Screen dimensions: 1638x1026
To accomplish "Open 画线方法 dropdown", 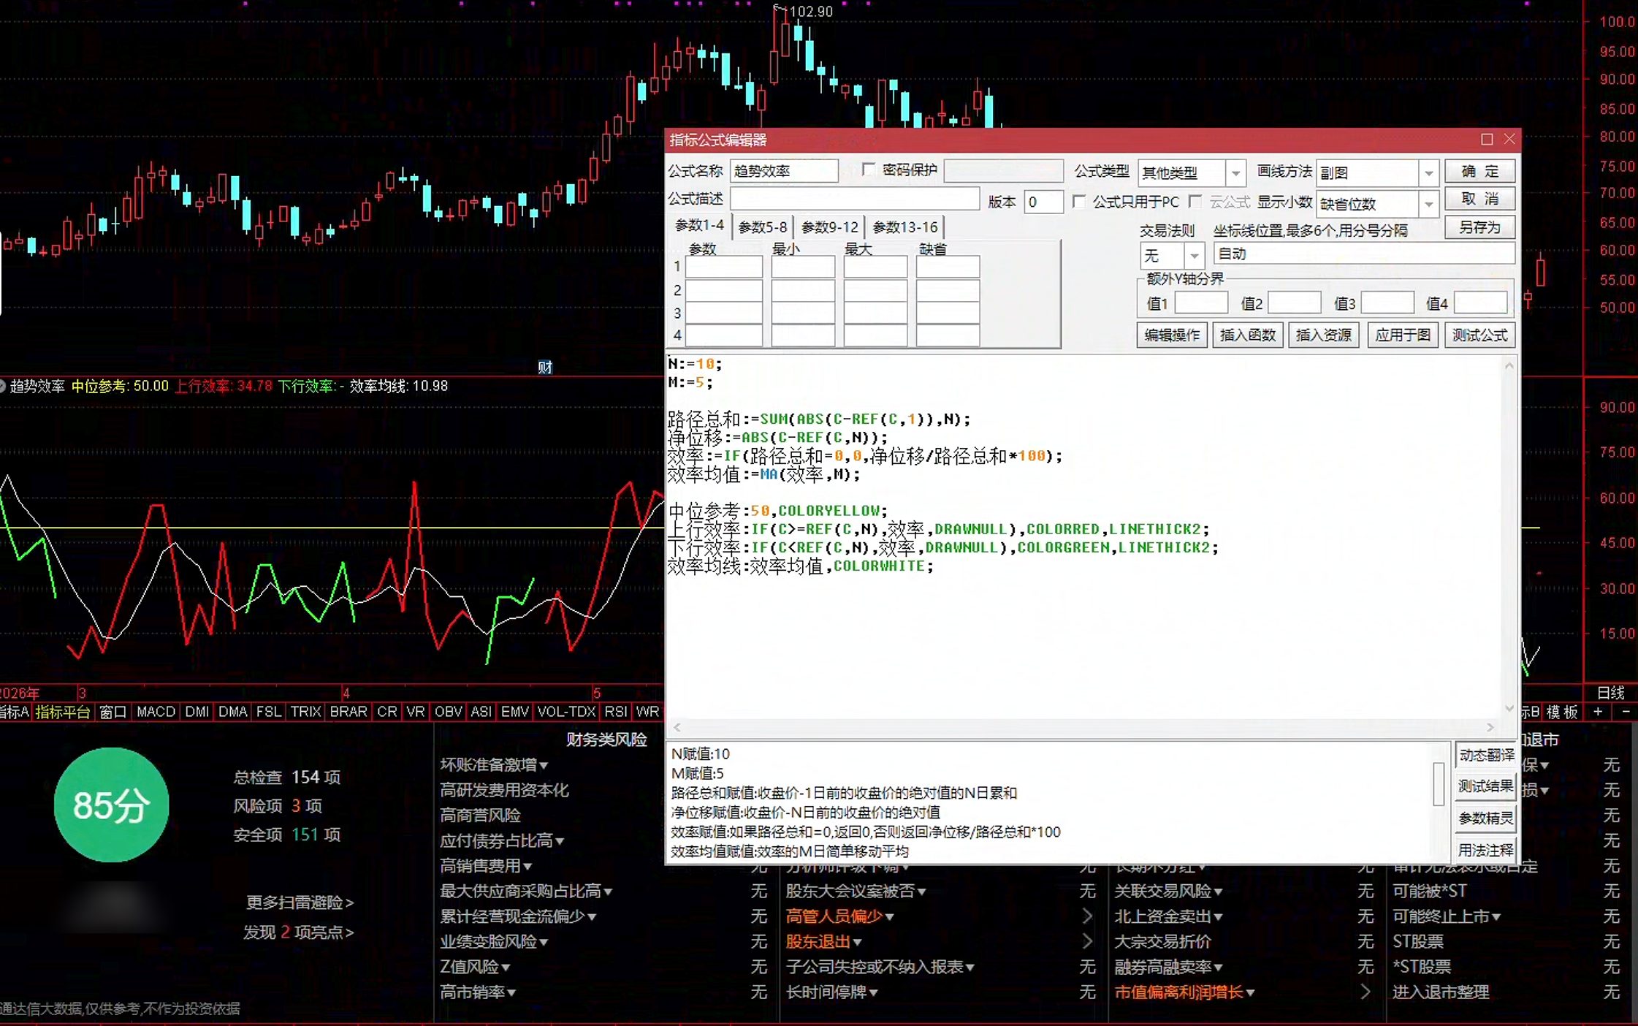I will pos(1428,173).
